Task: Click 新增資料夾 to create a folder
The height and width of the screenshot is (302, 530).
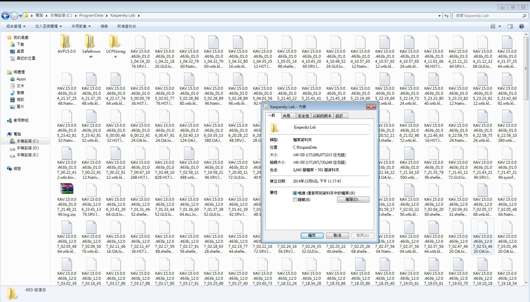Action: (x=127, y=26)
